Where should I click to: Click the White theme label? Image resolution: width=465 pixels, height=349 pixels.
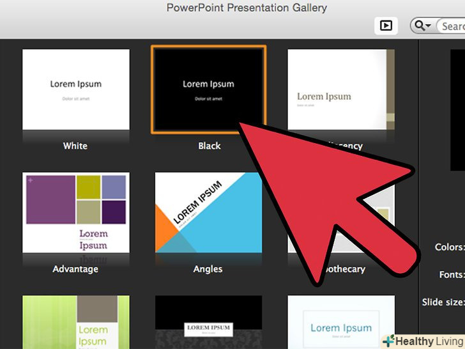(75, 146)
